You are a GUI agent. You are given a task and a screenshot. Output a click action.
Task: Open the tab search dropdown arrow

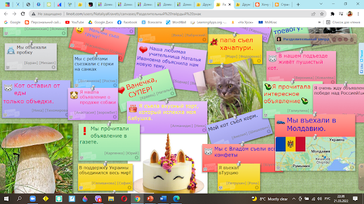point(321,4)
